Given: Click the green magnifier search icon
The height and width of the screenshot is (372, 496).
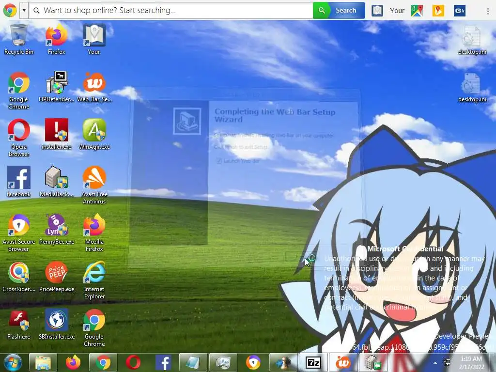Looking at the screenshot, I should [322, 10].
